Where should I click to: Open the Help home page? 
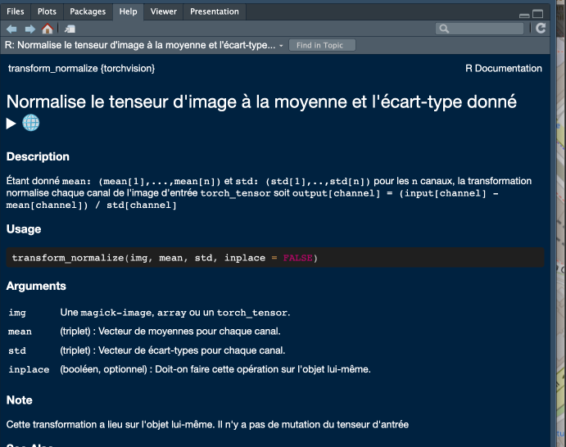(x=48, y=29)
